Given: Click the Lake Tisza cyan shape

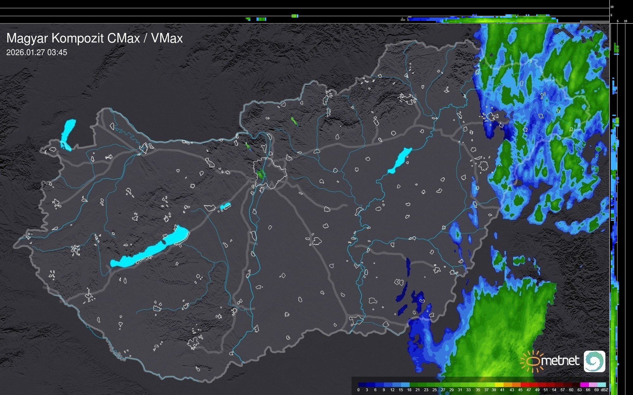Looking at the screenshot, I should [x=400, y=160].
